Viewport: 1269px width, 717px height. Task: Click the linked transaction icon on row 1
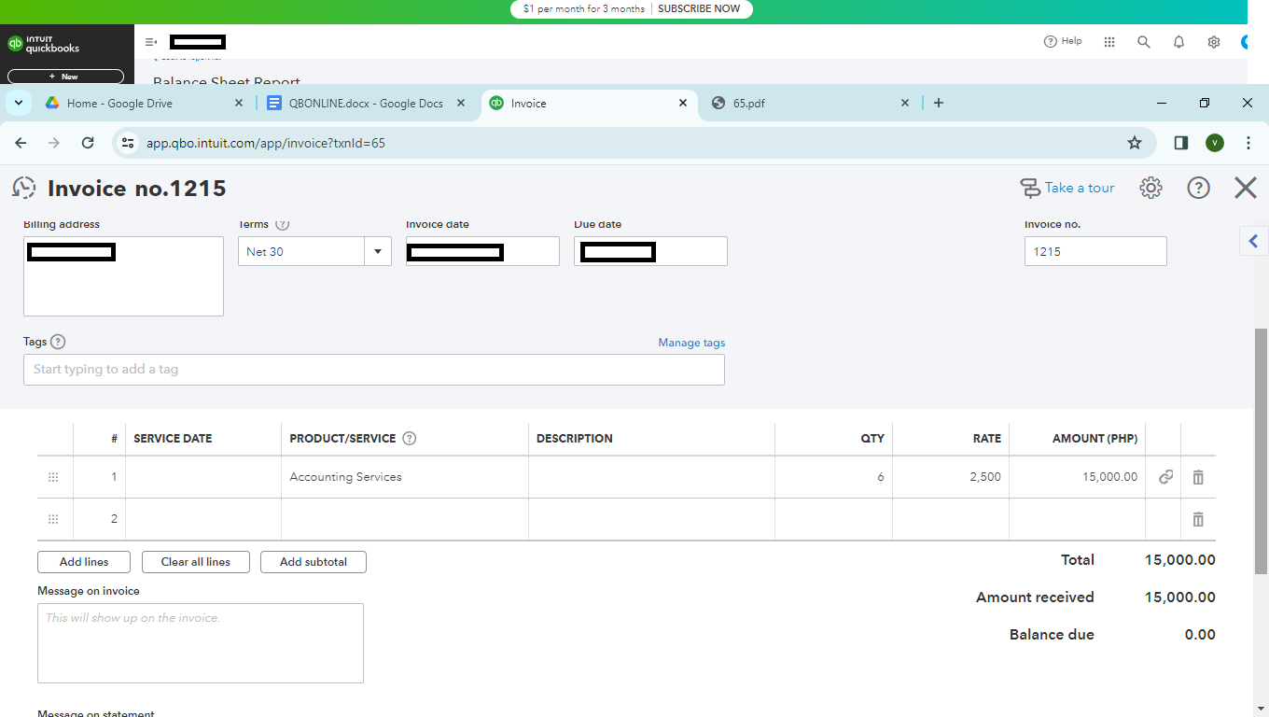pyautogui.click(x=1165, y=477)
